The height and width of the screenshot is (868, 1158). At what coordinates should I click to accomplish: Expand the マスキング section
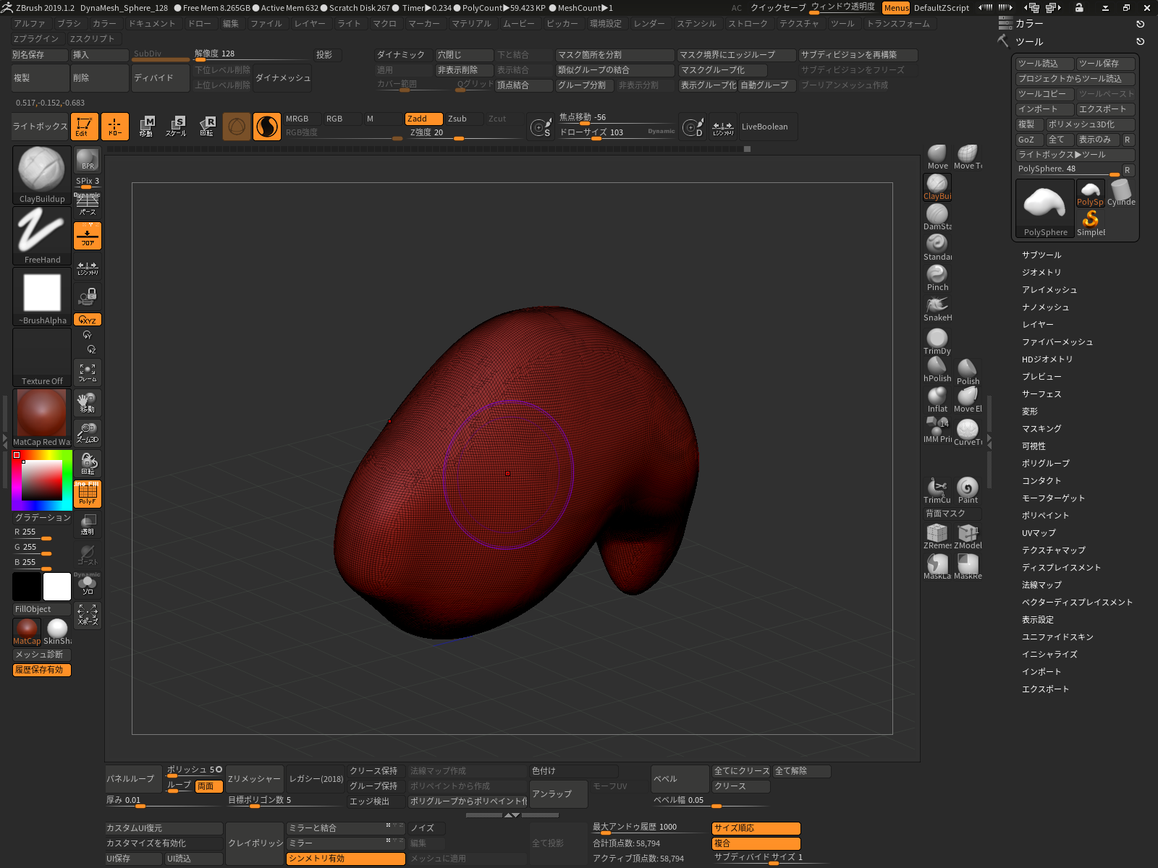coord(1041,429)
